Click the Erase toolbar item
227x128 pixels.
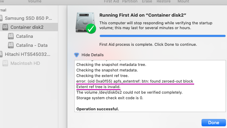(x=147, y=1)
